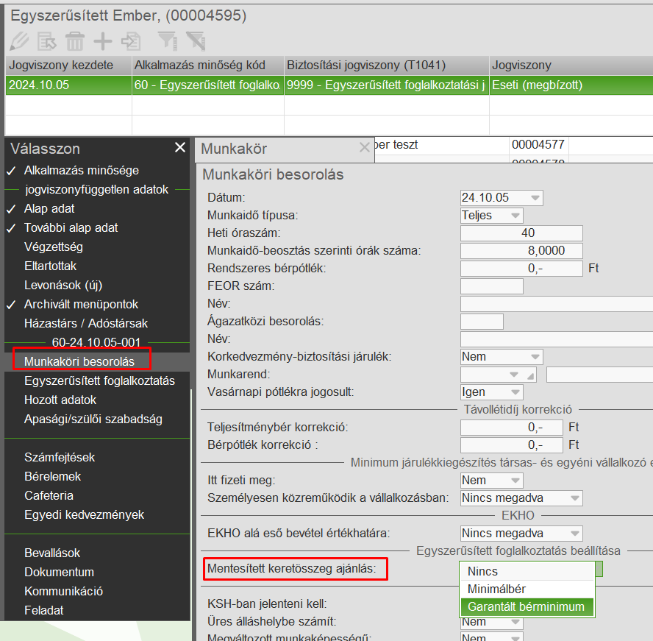Click the copy document icon
Image resolution: width=653 pixels, height=641 pixels.
pos(131,41)
